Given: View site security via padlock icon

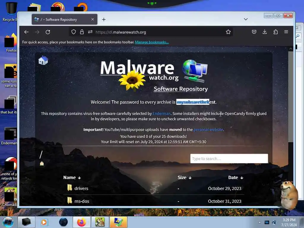Looking at the screenshot, I should pos(82,32).
